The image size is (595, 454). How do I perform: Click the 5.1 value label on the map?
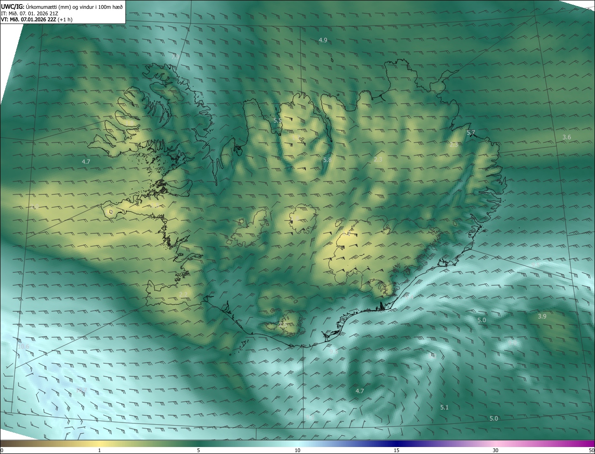click(x=444, y=408)
